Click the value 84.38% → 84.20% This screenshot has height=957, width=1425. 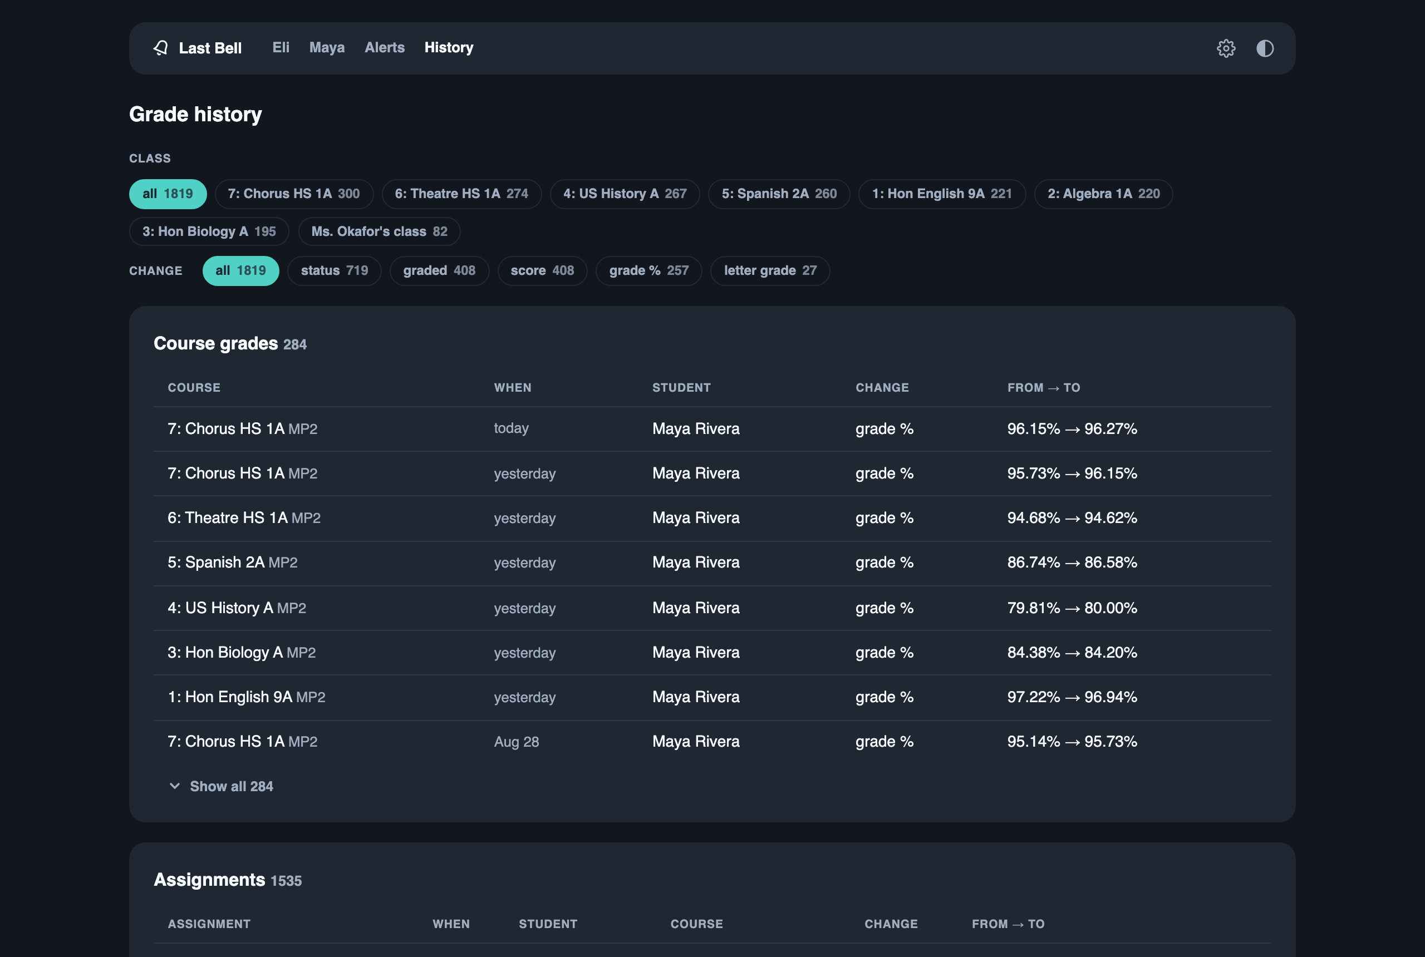1072,653
